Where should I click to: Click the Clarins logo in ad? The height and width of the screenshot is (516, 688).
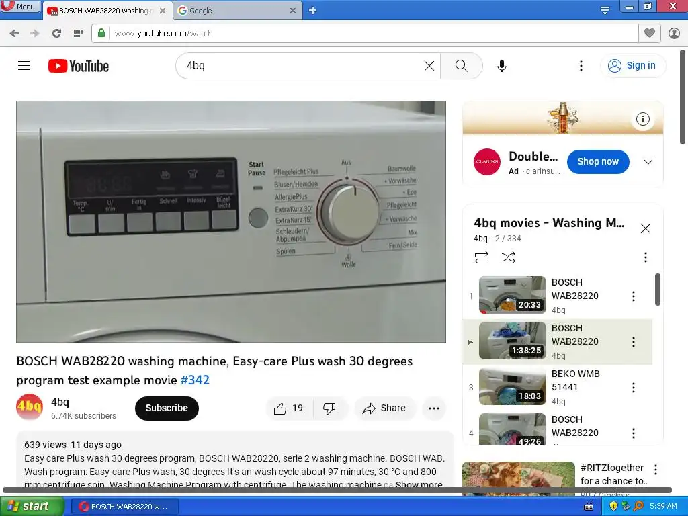[487, 162]
